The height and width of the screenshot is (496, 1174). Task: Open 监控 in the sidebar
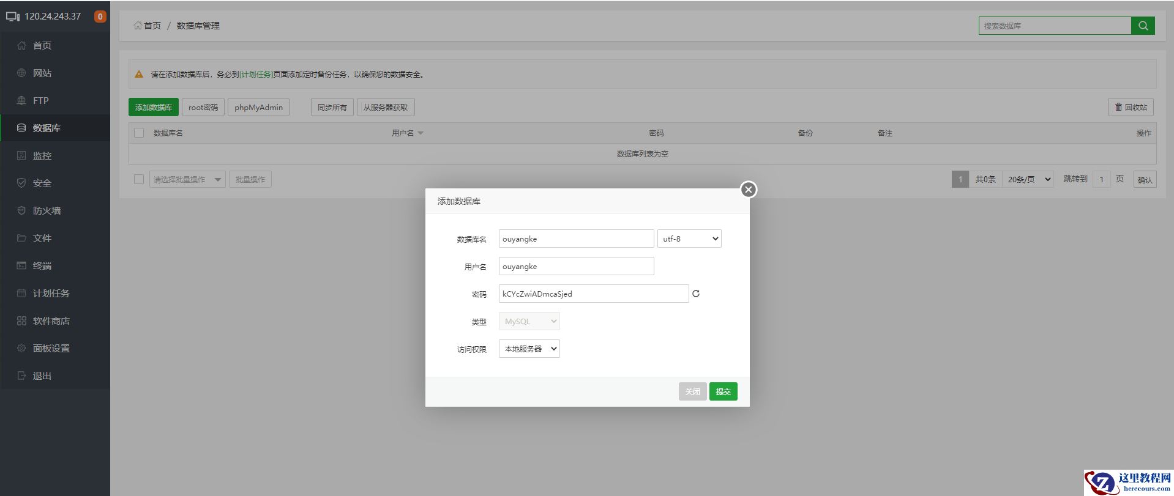pyautogui.click(x=55, y=155)
